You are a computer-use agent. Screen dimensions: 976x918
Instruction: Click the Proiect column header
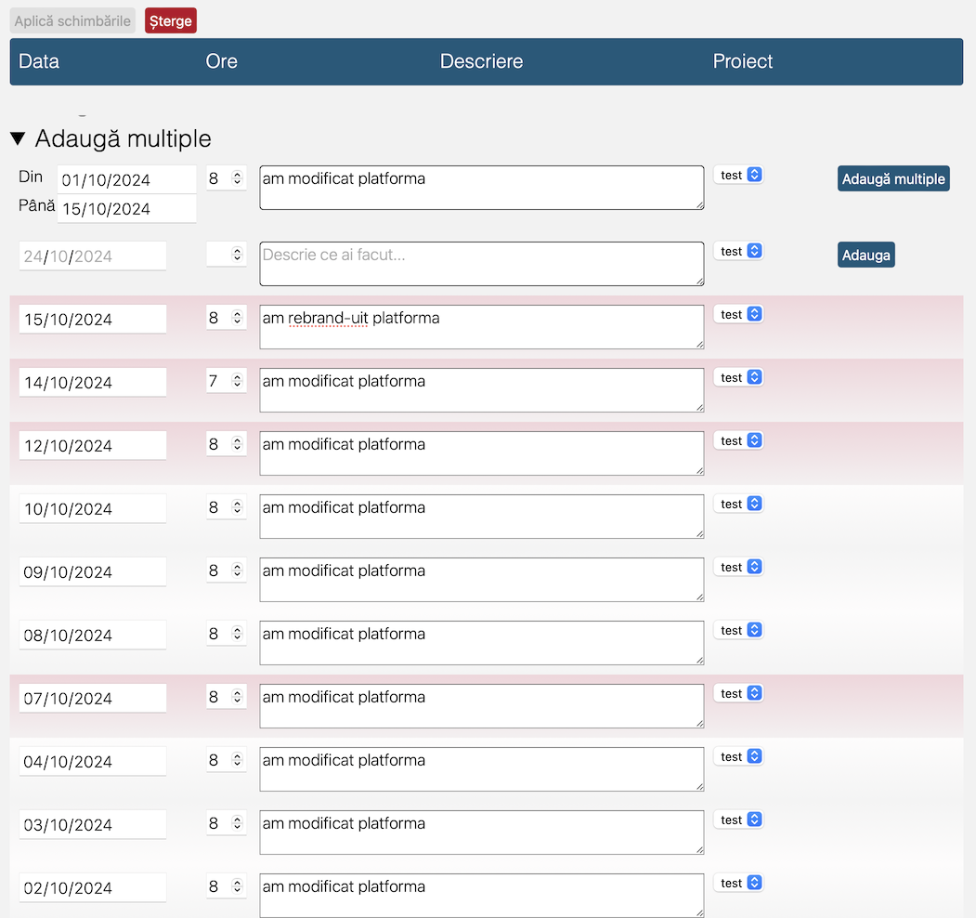click(743, 61)
